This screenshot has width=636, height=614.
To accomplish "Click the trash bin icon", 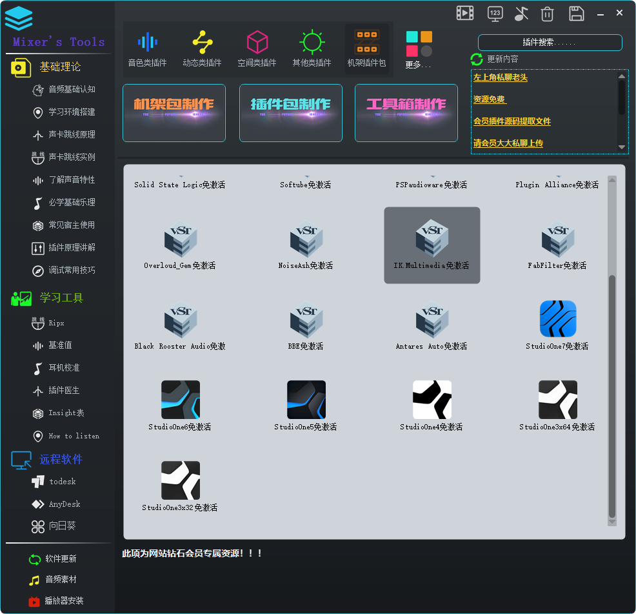I will pyautogui.click(x=547, y=14).
